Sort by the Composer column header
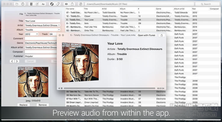Screen dimensions: 222x122 pyautogui.click(x=214, y=9)
